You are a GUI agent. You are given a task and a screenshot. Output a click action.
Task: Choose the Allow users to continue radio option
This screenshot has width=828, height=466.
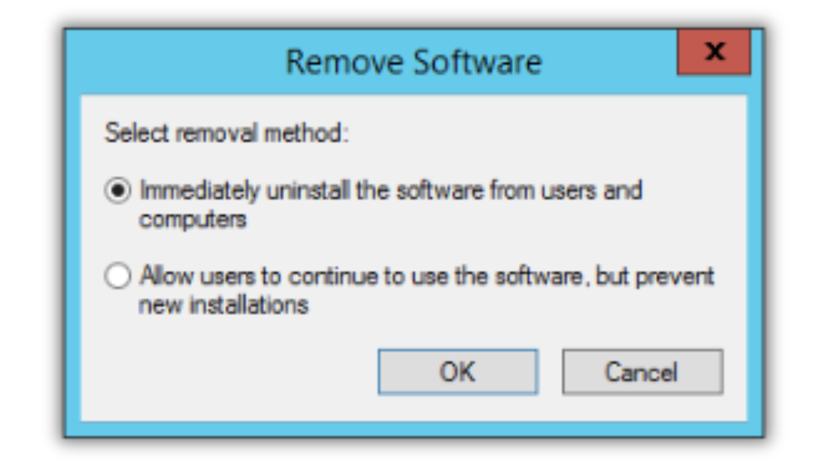pyautogui.click(x=118, y=276)
